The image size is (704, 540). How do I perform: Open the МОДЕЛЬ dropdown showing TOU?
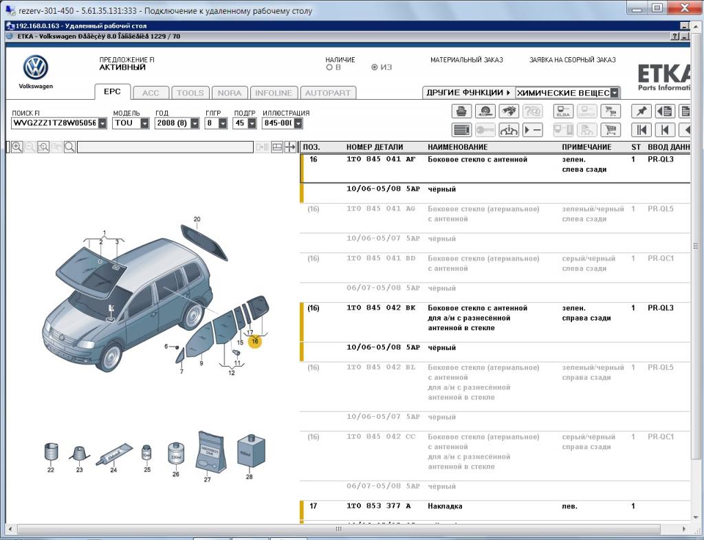(144, 123)
